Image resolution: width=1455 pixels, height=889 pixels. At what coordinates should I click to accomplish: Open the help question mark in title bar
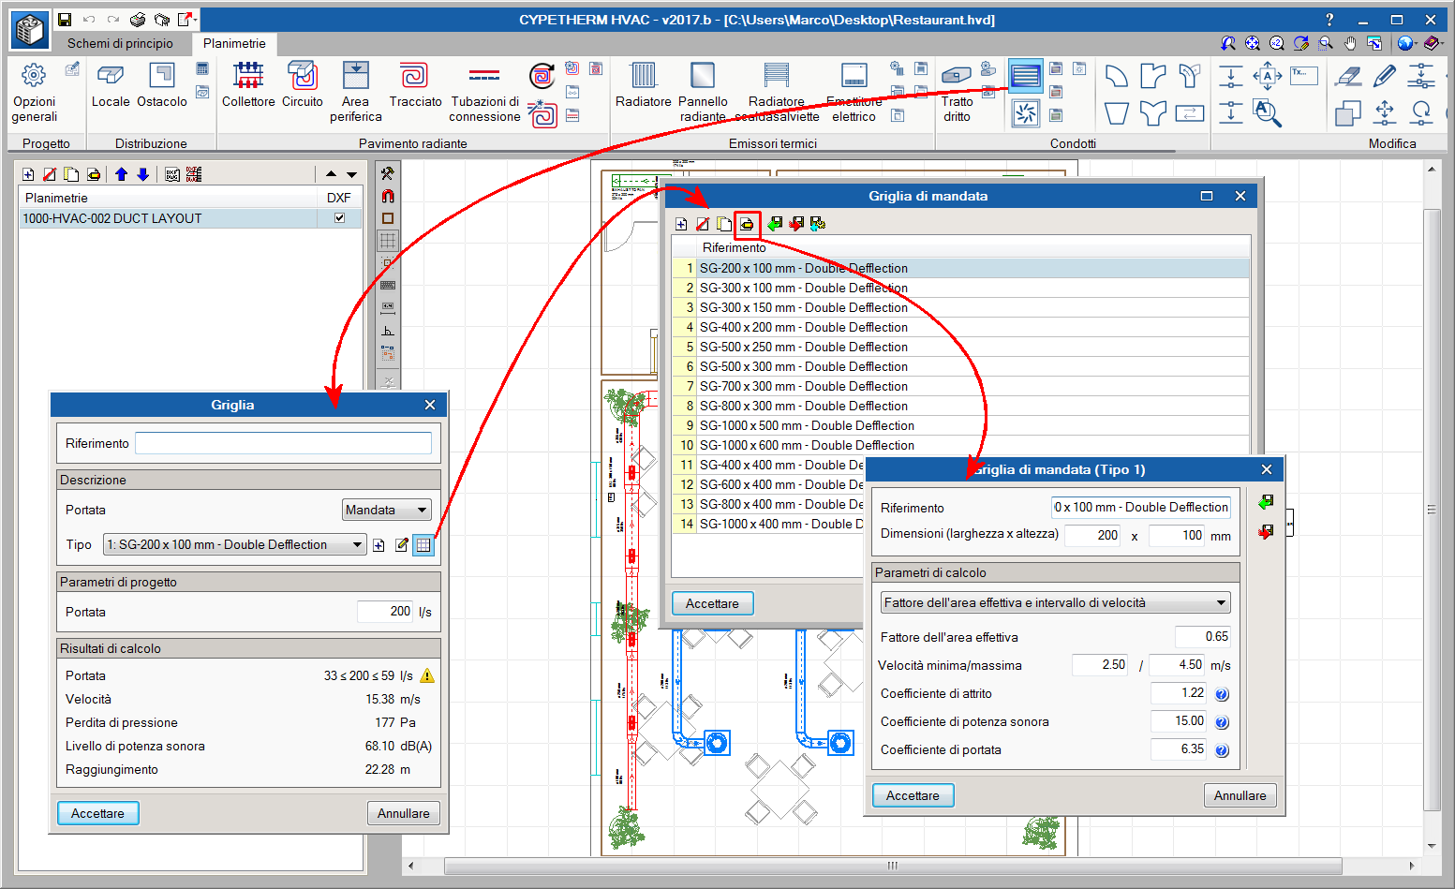pos(1329,19)
